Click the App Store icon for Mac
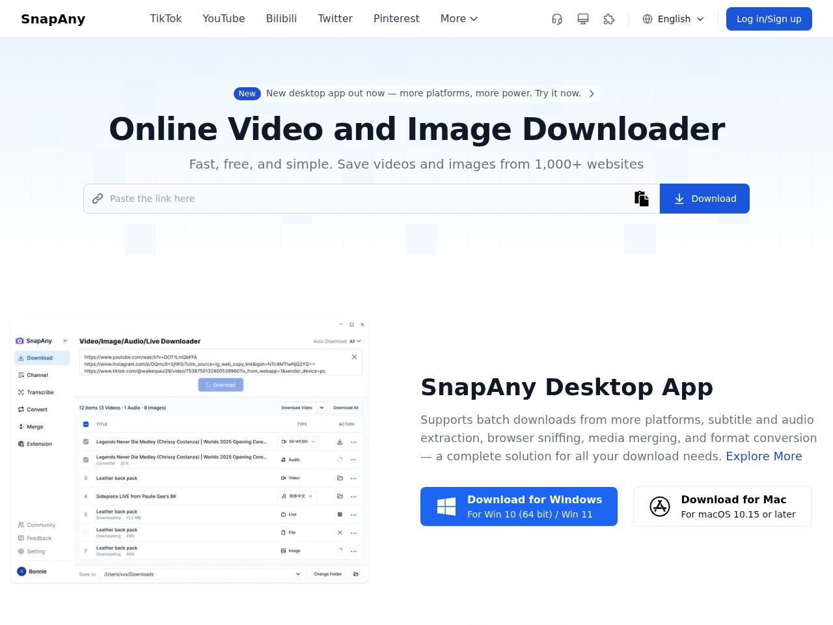Image resolution: width=833 pixels, height=625 pixels. pos(660,507)
